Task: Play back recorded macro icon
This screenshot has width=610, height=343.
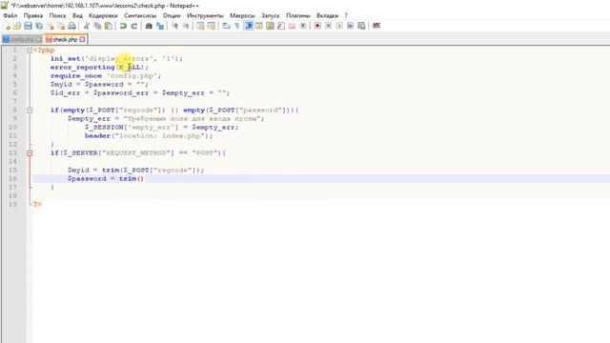Action: [339, 26]
